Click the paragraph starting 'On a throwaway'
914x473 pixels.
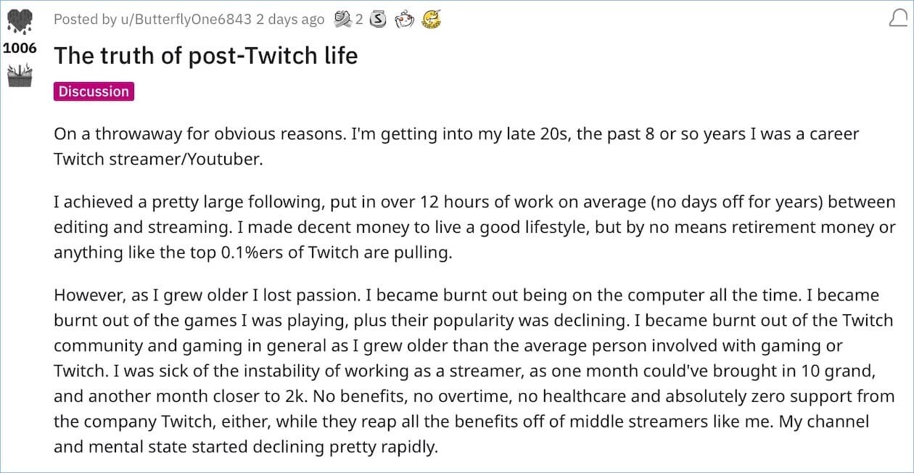456,147
